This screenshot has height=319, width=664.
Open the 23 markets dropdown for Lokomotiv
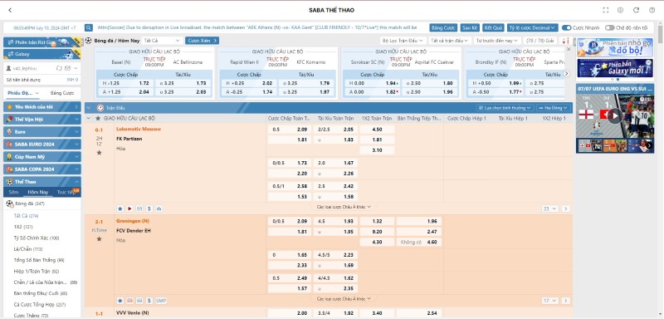[549, 209]
